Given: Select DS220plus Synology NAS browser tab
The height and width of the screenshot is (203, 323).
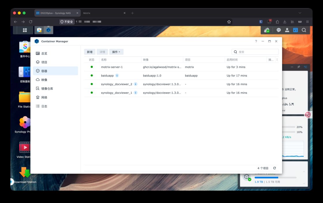Looking at the screenshot, I should pyautogui.click(x=57, y=13).
